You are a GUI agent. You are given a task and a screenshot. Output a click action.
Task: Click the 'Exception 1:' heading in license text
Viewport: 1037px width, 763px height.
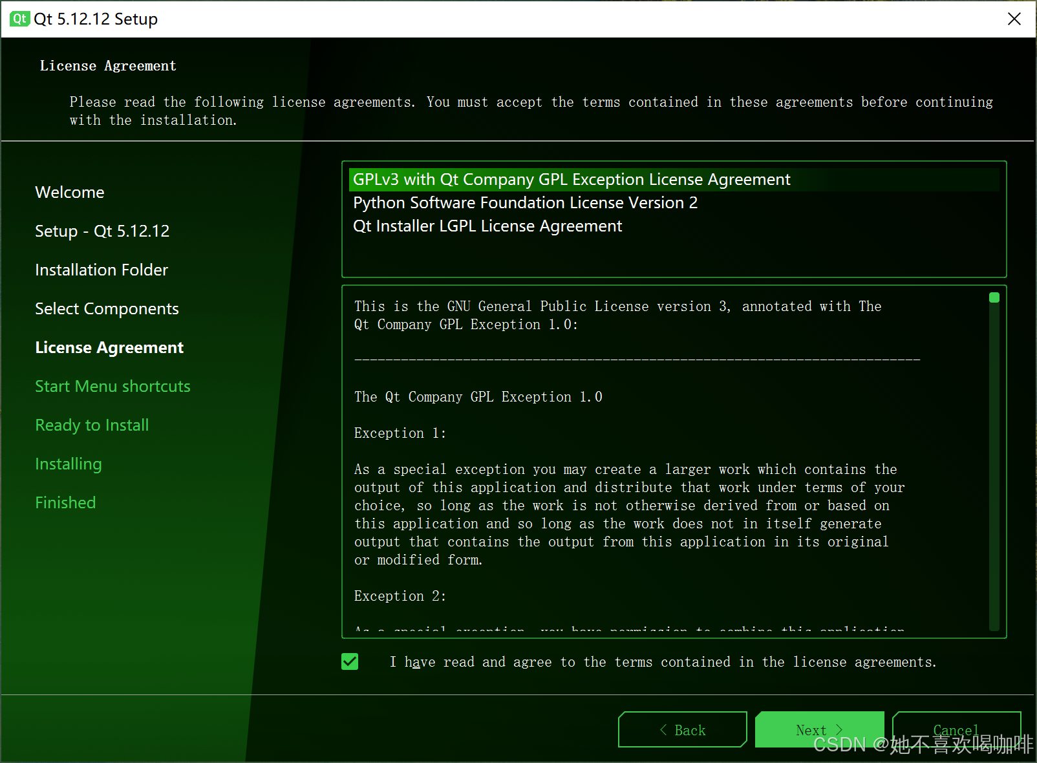(x=400, y=433)
